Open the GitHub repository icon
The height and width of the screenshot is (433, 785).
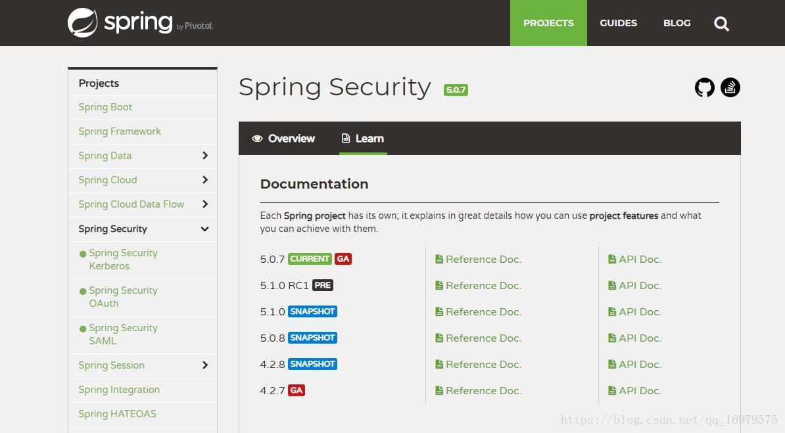(x=704, y=87)
